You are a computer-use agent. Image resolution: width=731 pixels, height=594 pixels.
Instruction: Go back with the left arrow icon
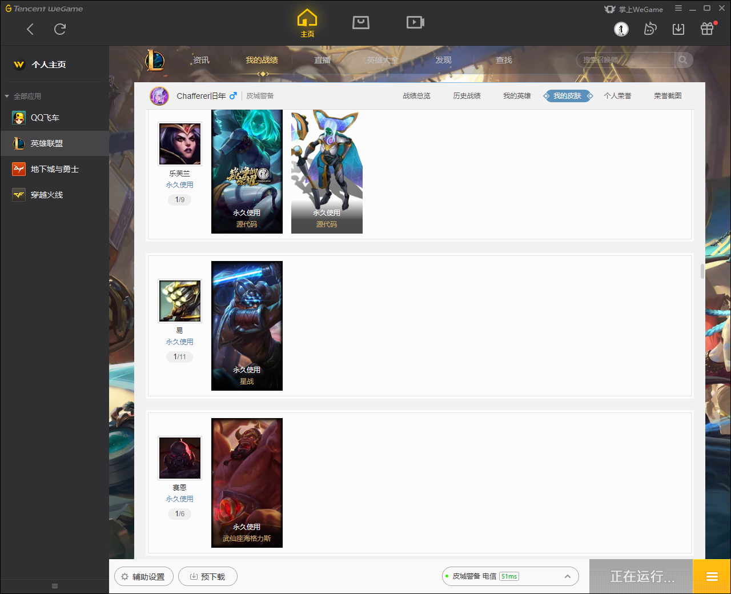click(30, 29)
